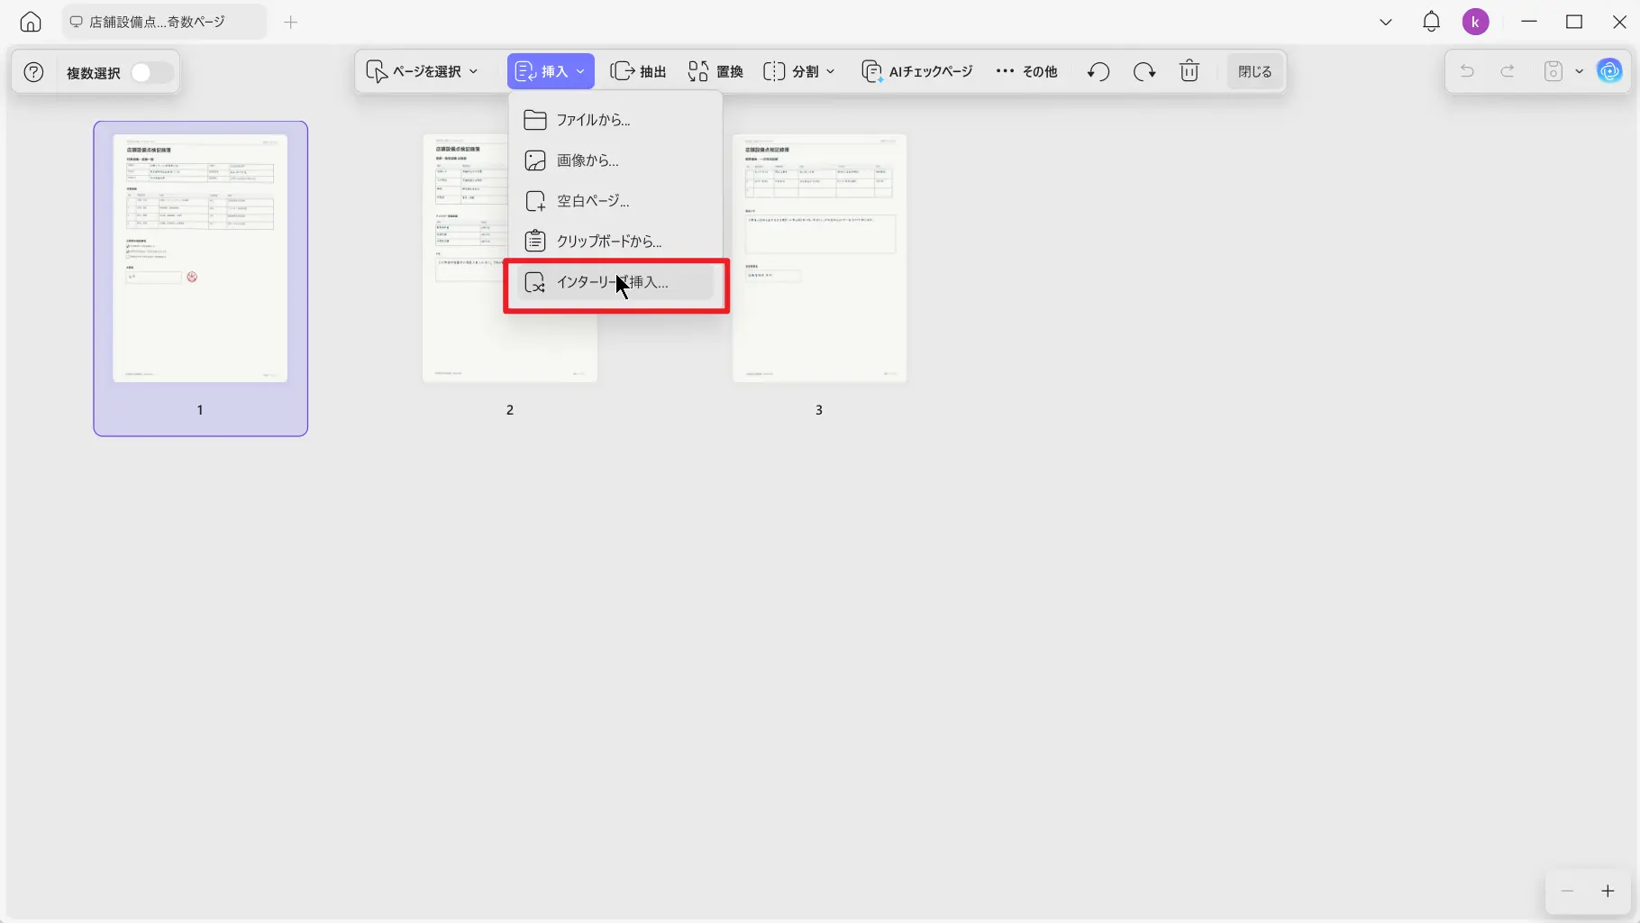Rotate page counterclockwise icon
This screenshot has height=923, width=1640.
pyautogui.click(x=1098, y=71)
